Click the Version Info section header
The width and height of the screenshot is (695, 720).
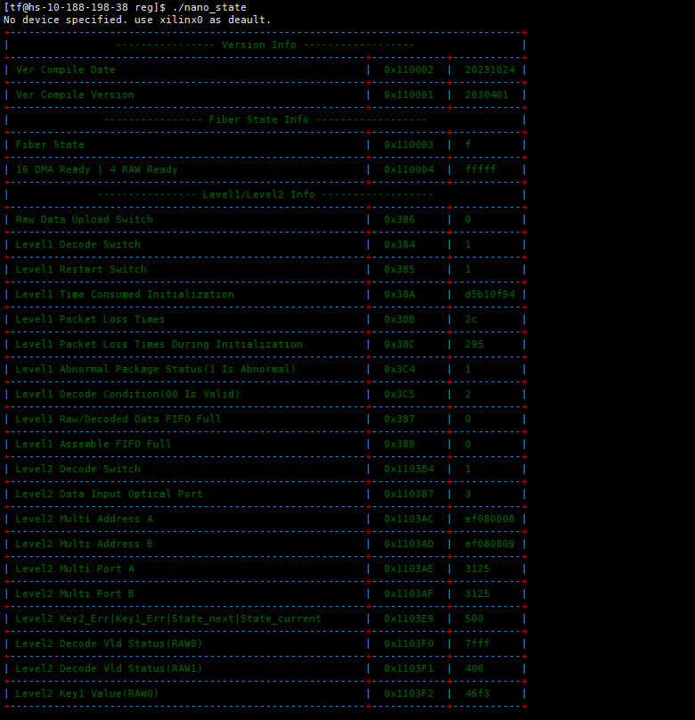[x=265, y=45]
